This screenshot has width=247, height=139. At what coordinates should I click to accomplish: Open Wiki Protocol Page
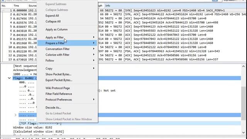(58, 88)
